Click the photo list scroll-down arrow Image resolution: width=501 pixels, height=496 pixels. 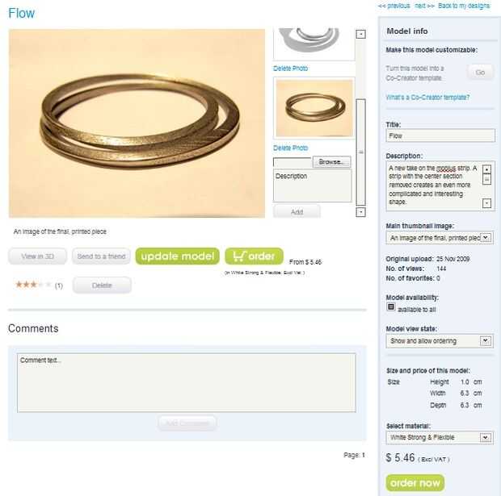[x=360, y=212]
